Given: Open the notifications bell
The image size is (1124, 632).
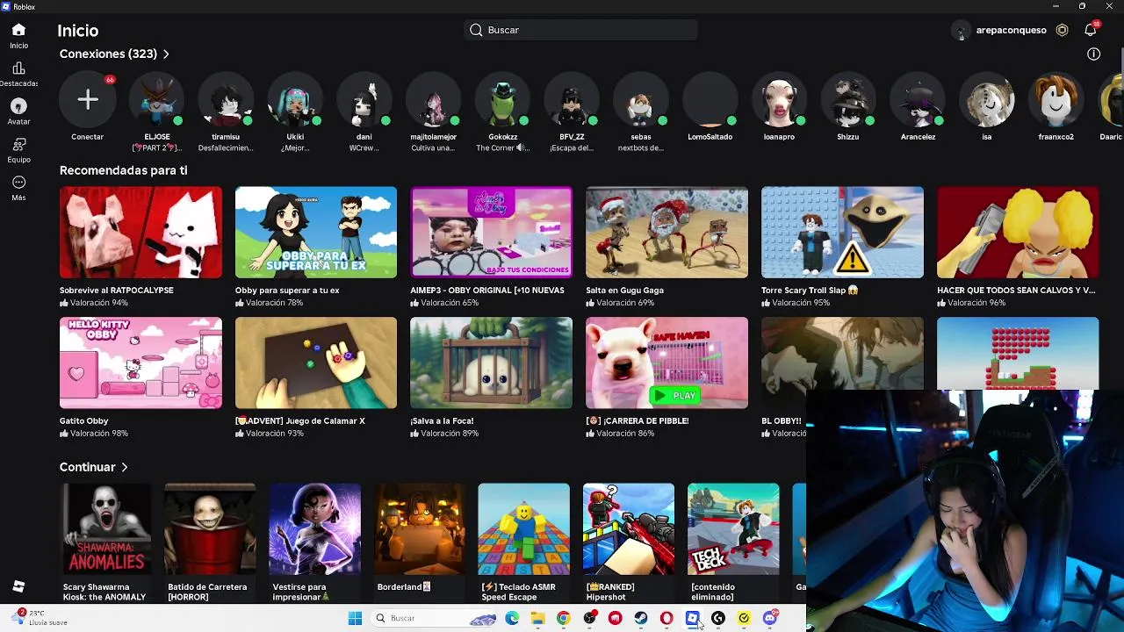Looking at the screenshot, I should point(1091,30).
